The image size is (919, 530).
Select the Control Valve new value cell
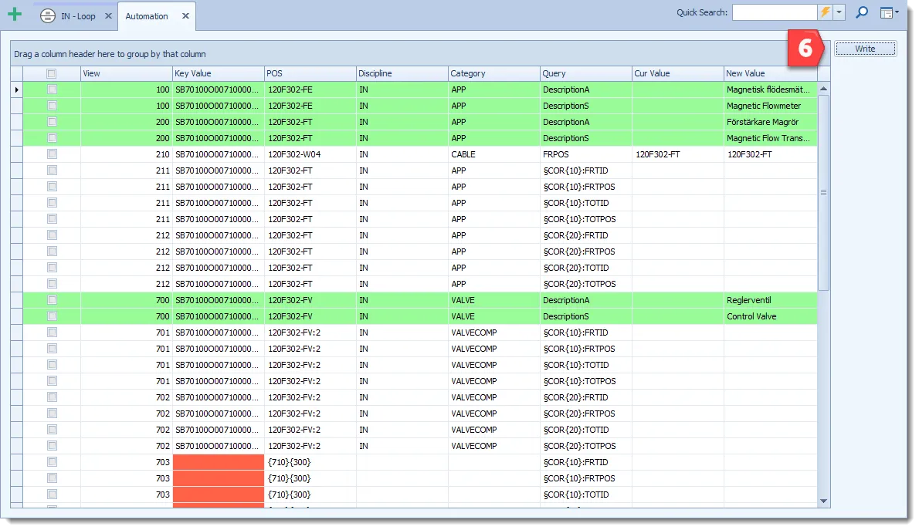[770, 316]
